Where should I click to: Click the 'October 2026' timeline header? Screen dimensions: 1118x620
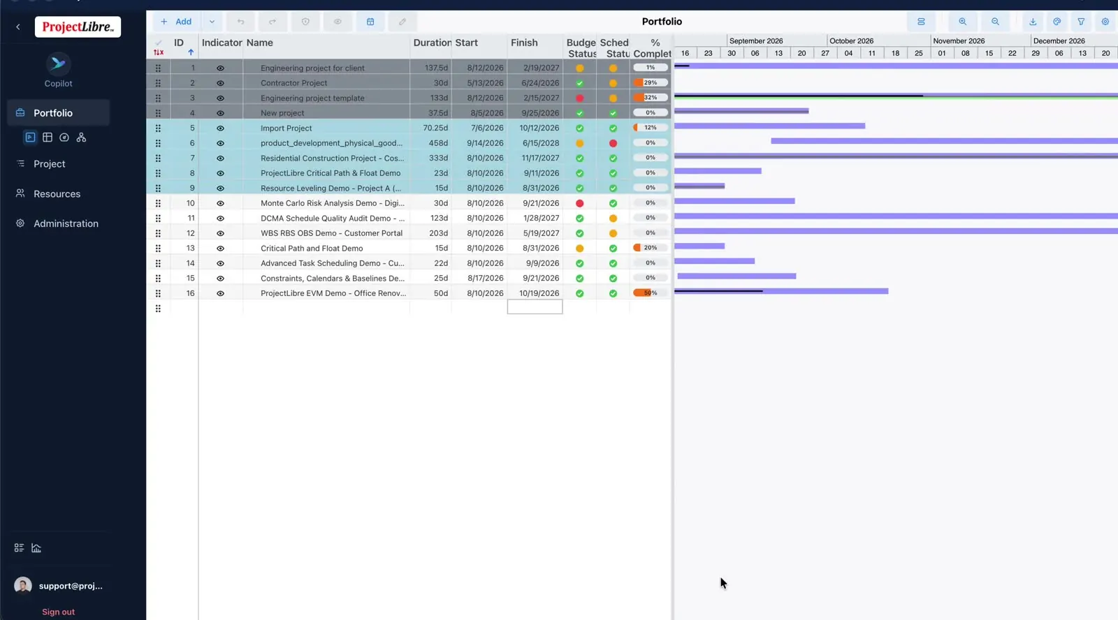(851, 41)
